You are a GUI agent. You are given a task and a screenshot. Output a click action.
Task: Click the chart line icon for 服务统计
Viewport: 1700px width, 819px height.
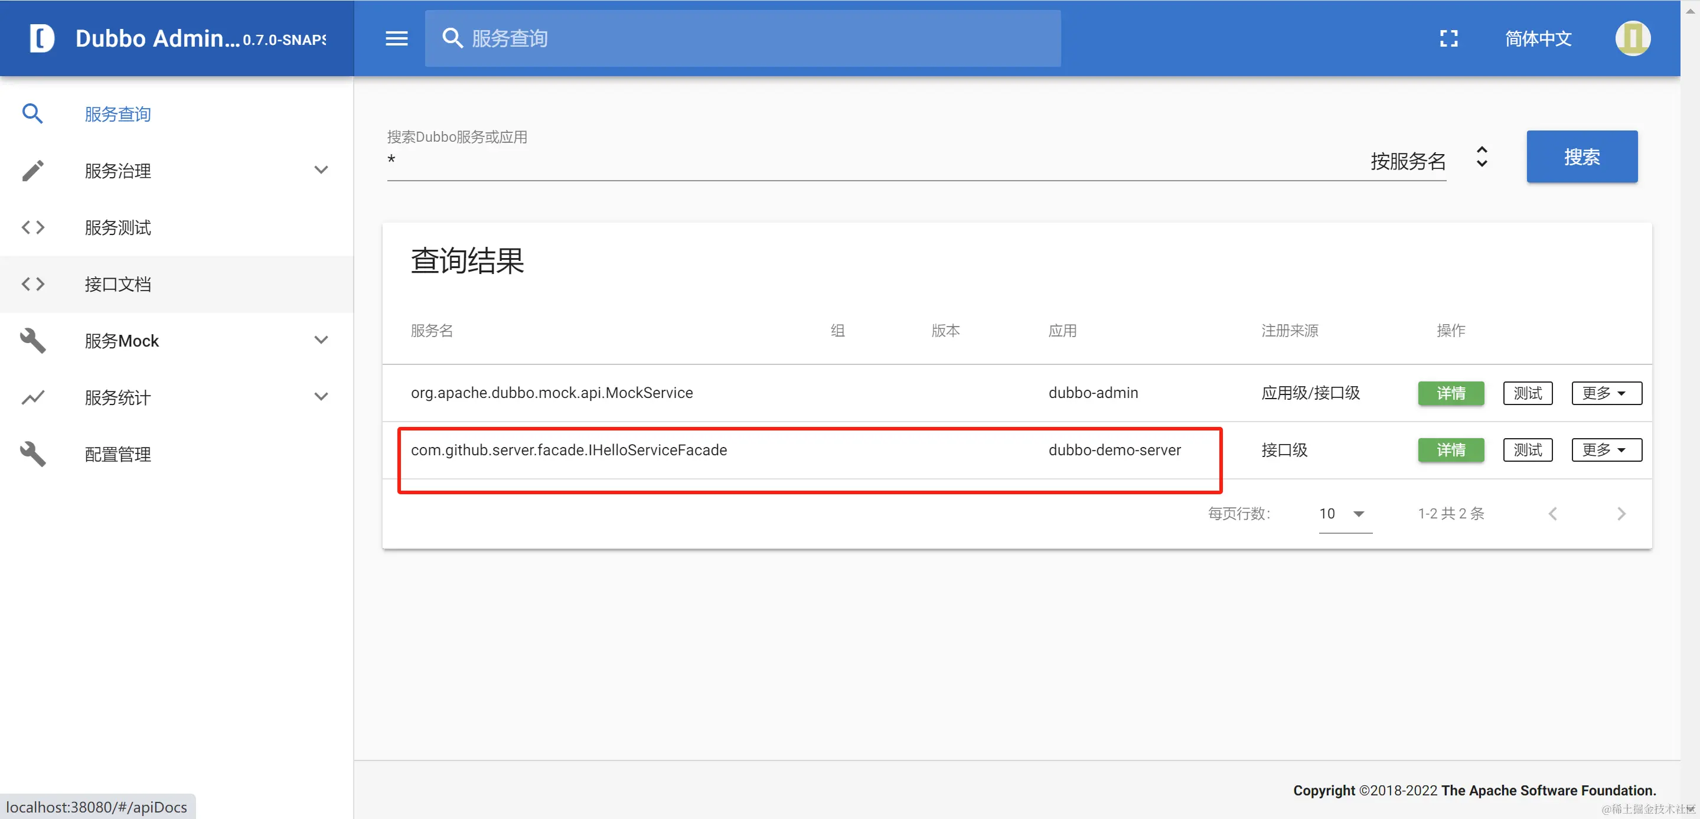pyautogui.click(x=33, y=397)
